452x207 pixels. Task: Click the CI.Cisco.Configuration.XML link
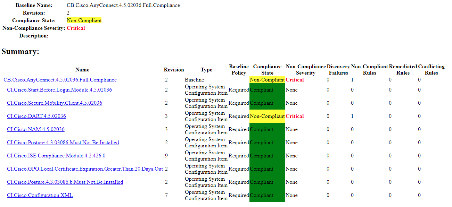click(40, 195)
